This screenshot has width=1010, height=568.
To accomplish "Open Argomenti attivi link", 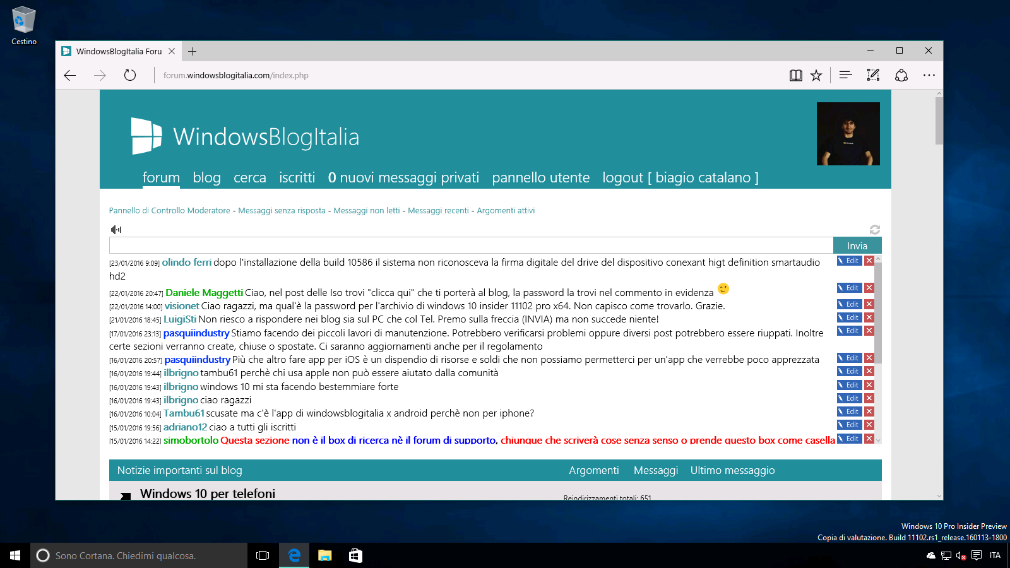I will pos(506,211).
